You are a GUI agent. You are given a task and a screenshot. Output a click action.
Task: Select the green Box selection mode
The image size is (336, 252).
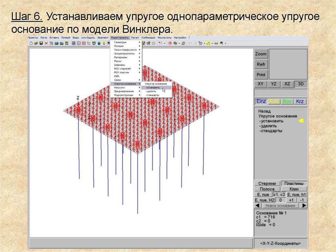[x=287, y=101]
